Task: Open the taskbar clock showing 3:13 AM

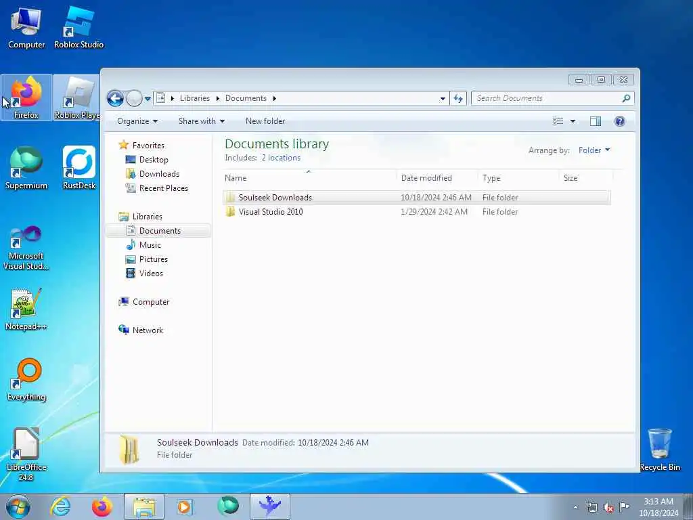Action: tap(658, 507)
